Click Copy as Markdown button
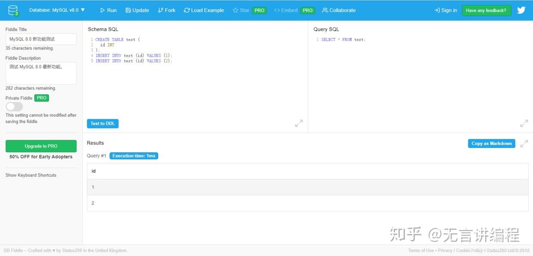Viewport: 533px width, 256px height. [x=491, y=144]
